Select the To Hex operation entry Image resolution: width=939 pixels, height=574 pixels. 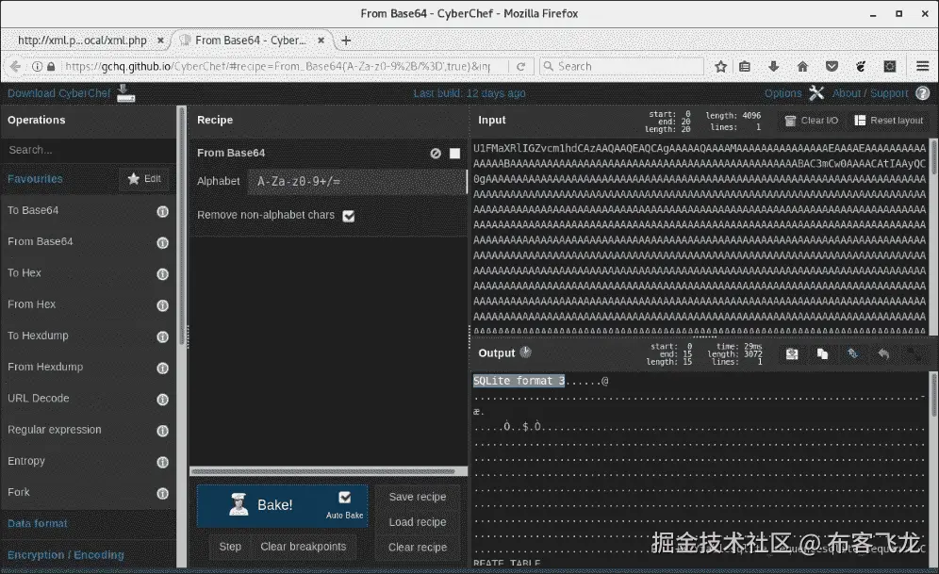coord(89,273)
